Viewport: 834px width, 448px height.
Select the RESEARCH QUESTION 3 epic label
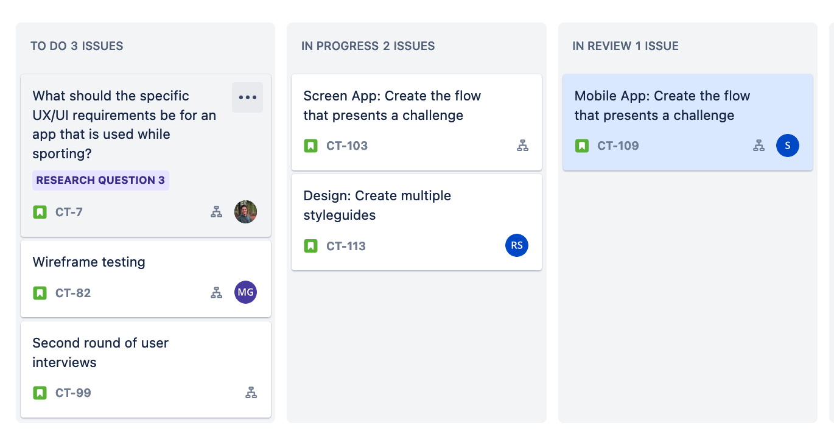[100, 180]
